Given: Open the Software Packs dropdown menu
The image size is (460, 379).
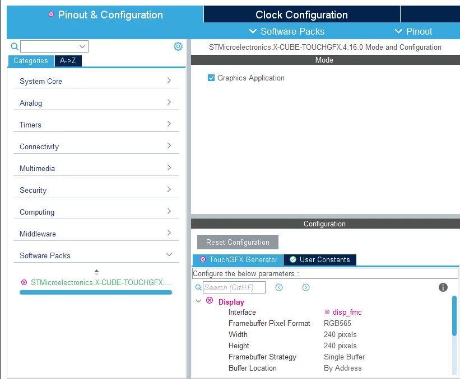Looking at the screenshot, I should (287, 31).
